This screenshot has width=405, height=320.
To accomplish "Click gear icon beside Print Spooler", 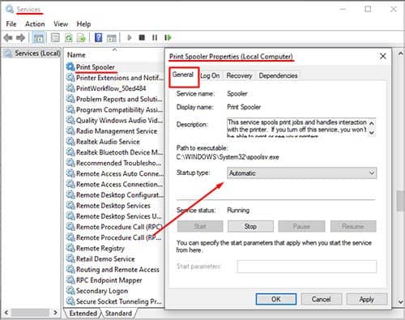I will click(x=70, y=66).
